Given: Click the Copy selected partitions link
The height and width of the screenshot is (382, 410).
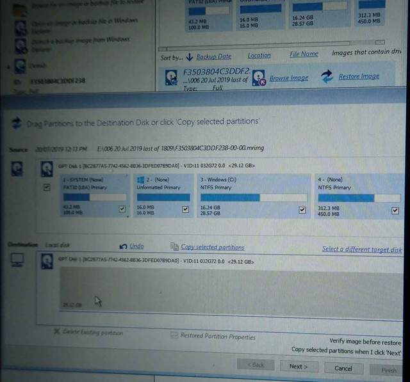Looking at the screenshot, I should (213, 247).
